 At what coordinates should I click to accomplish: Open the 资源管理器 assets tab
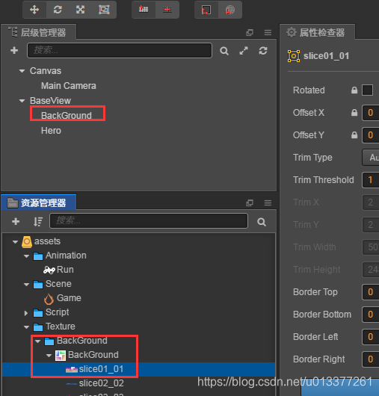[38, 202]
